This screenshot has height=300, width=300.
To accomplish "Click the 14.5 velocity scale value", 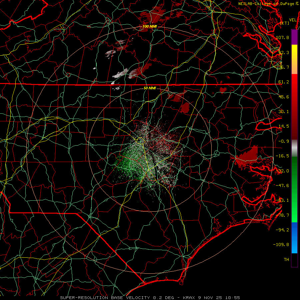I will (x=284, y=126).
